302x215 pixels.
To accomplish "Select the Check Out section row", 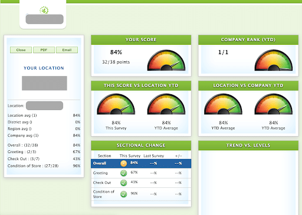I will (141, 183).
